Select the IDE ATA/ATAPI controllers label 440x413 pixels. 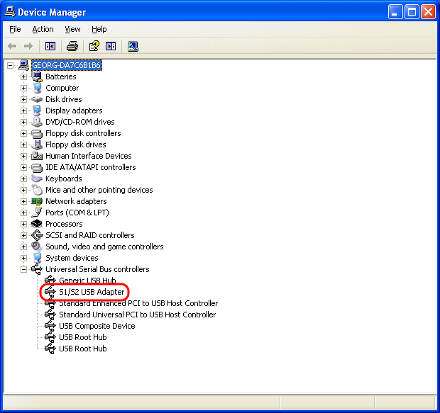pyautogui.click(x=91, y=167)
